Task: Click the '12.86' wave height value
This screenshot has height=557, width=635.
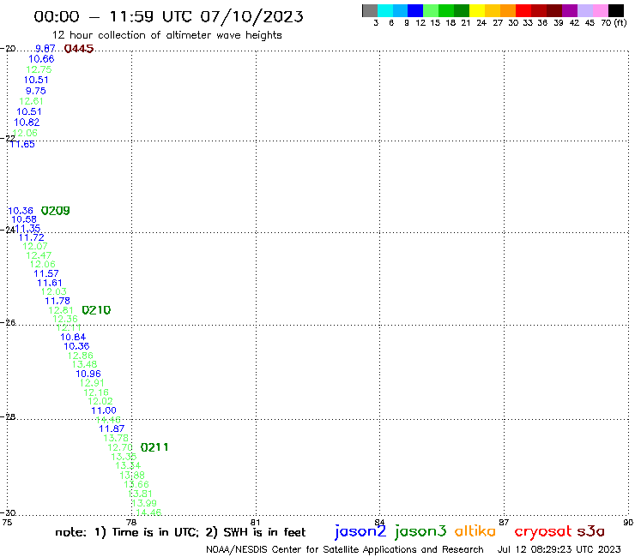Action: [81, 355]
